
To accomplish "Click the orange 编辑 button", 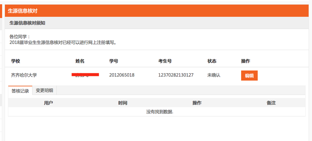I will (249, 76).
